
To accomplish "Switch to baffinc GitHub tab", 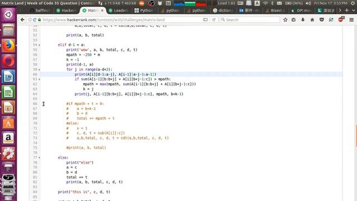I will (40, 11).
